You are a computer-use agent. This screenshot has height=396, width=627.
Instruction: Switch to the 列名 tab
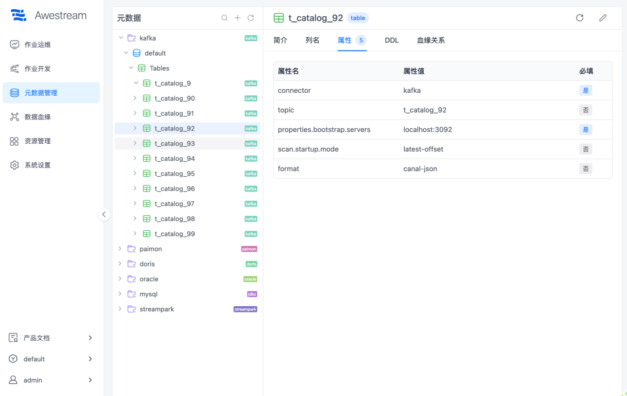click(x=312, y=41)
